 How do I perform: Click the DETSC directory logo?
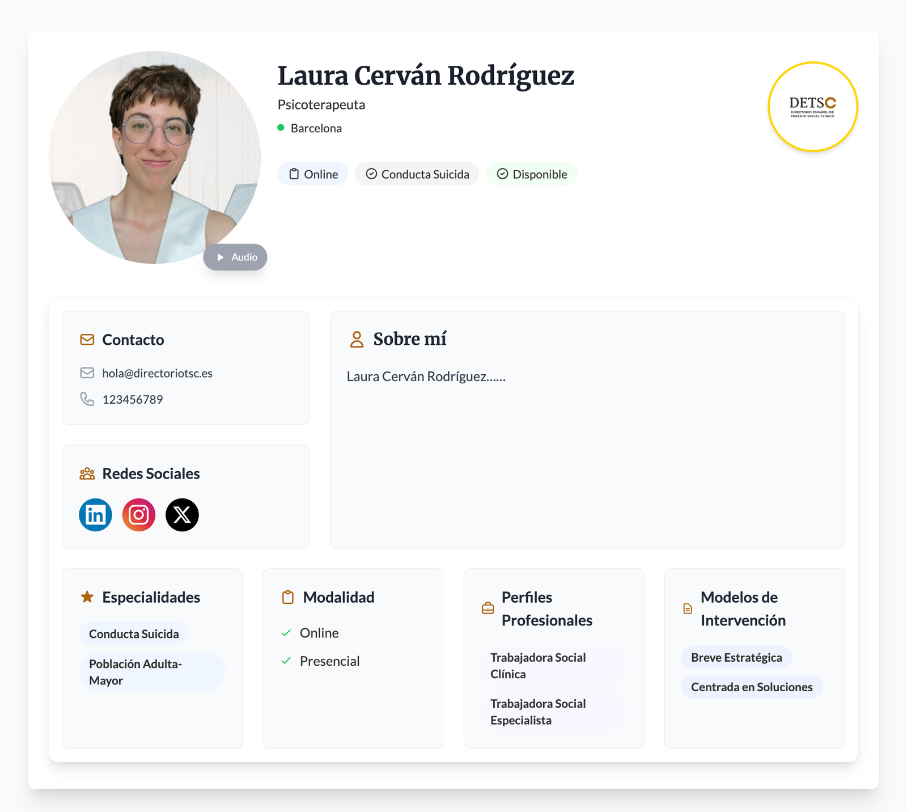pos(812,107)
